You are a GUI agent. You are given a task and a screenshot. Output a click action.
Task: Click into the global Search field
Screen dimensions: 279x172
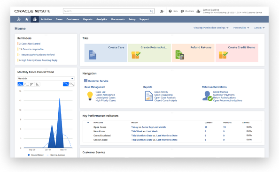(x=107, y=11)
